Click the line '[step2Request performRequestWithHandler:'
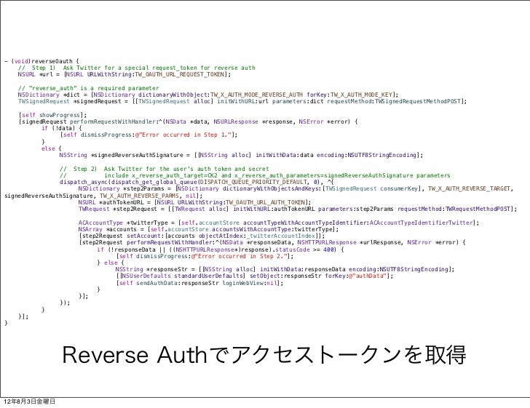530x408 pixels. tap(272, 242)
